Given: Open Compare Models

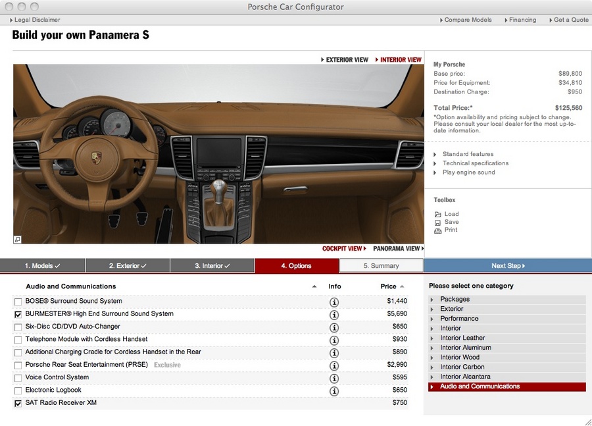Looking at the screenshot, I should (x=466, y=20).
